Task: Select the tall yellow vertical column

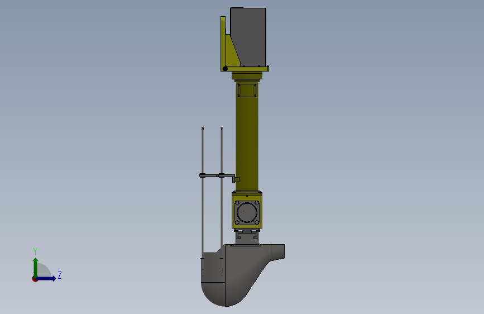Action: 247,136
